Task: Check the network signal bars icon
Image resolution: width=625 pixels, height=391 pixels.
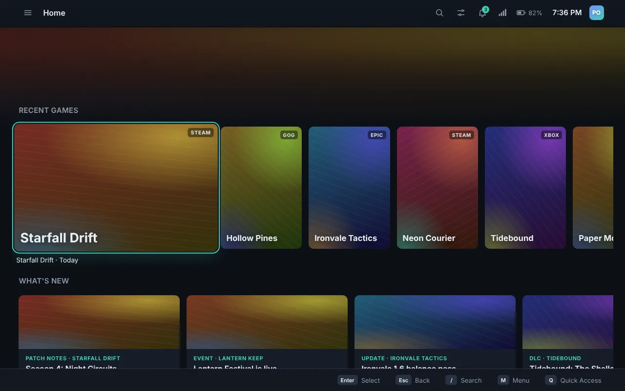Action: coord(502,13)
